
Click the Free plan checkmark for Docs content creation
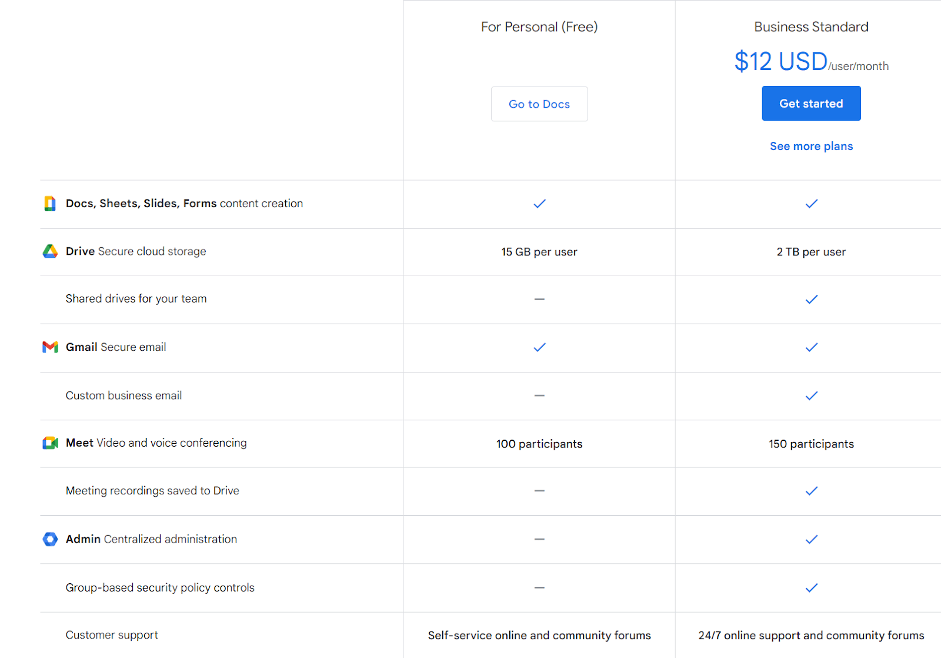point(539,204)
